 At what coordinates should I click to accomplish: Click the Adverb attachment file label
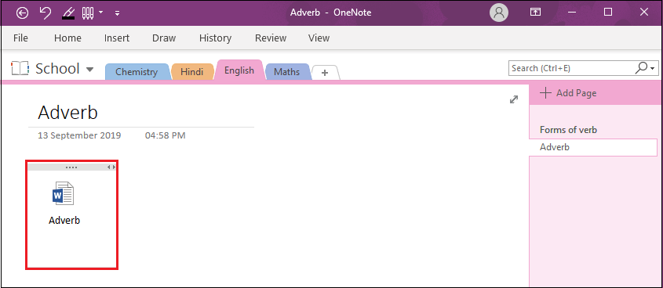click(x=64, y=220)
